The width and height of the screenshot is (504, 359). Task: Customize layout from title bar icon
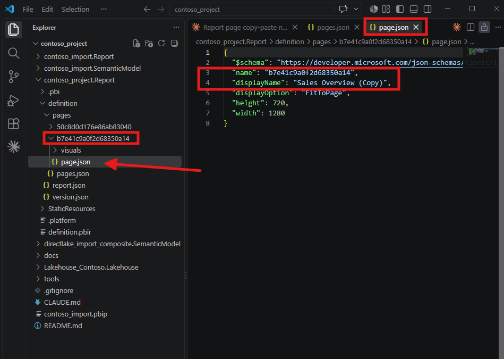[x=386, y=9]
